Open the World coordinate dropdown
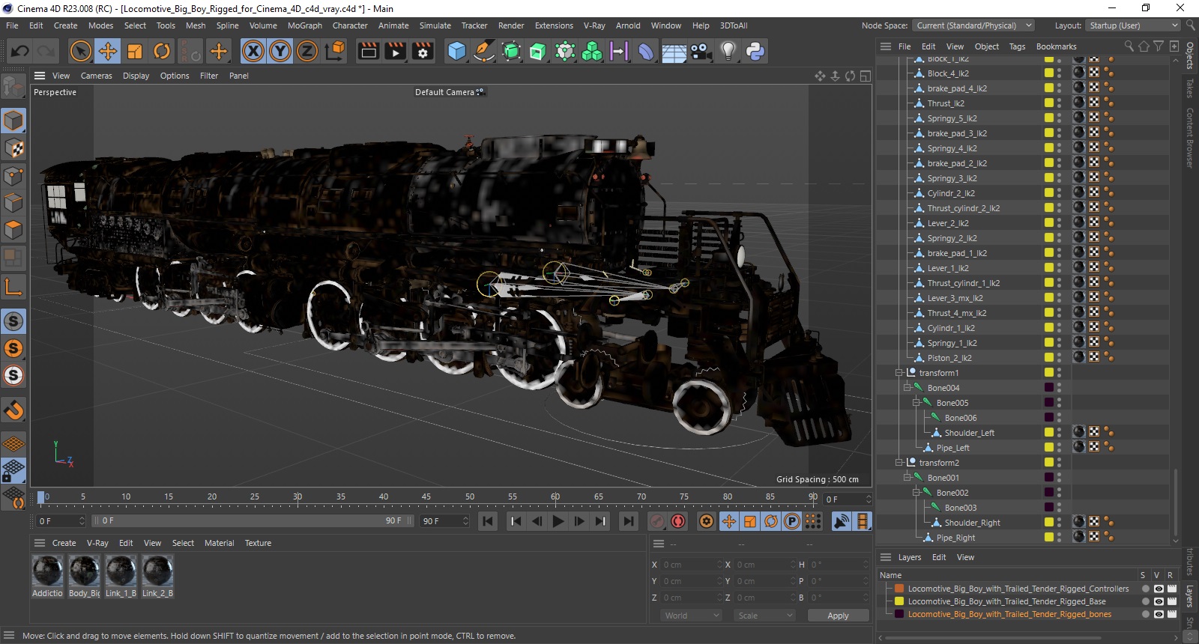1199x644 pixels. pos(692,616)
